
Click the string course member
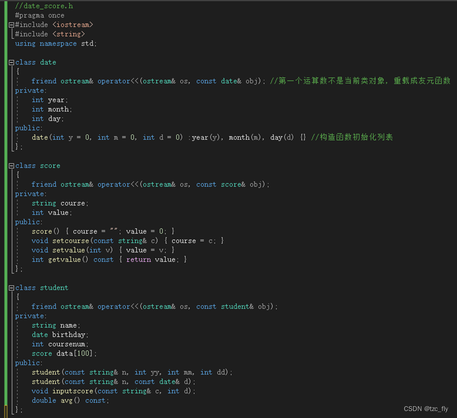pyautogui.click(x=60, y=203)
